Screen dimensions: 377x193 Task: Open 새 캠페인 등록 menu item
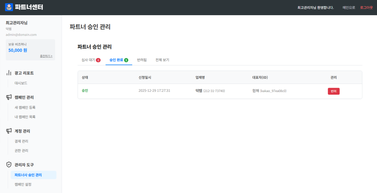pos(25,108)
